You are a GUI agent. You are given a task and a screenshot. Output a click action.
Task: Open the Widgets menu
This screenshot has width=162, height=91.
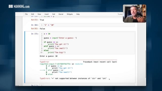70,14
